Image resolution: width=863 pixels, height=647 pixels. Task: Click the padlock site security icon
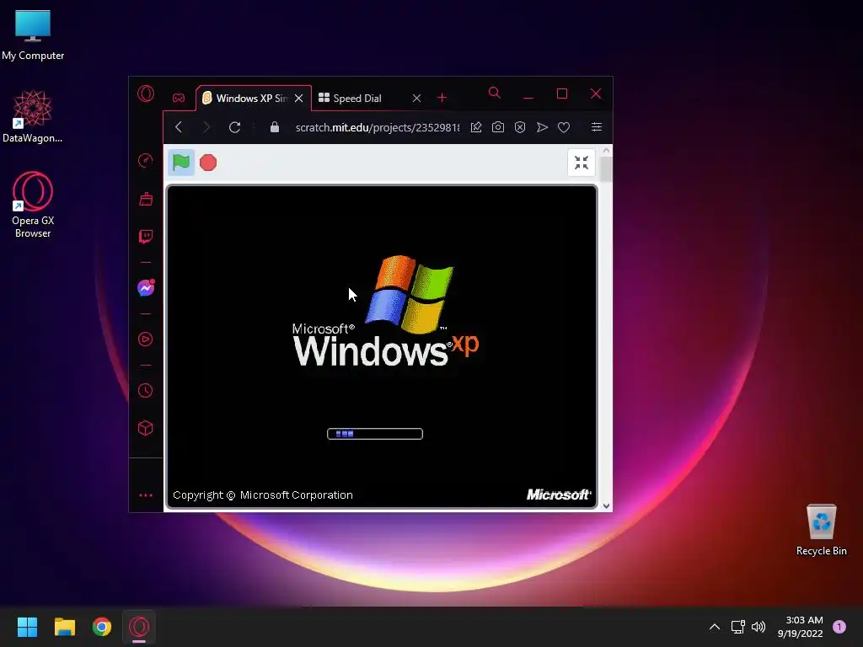tap(275, 127)
